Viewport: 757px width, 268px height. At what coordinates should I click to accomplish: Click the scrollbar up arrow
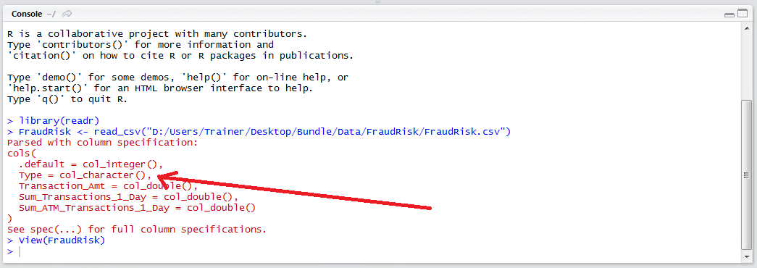746,28
